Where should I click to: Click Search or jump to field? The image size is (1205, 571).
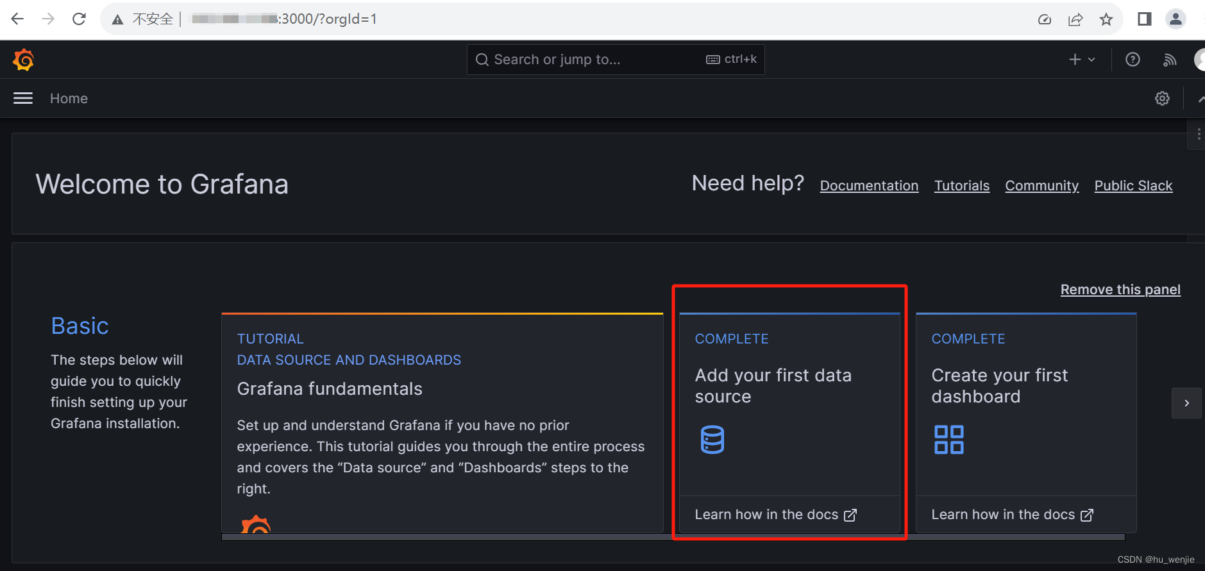click(x=616, y=60)
